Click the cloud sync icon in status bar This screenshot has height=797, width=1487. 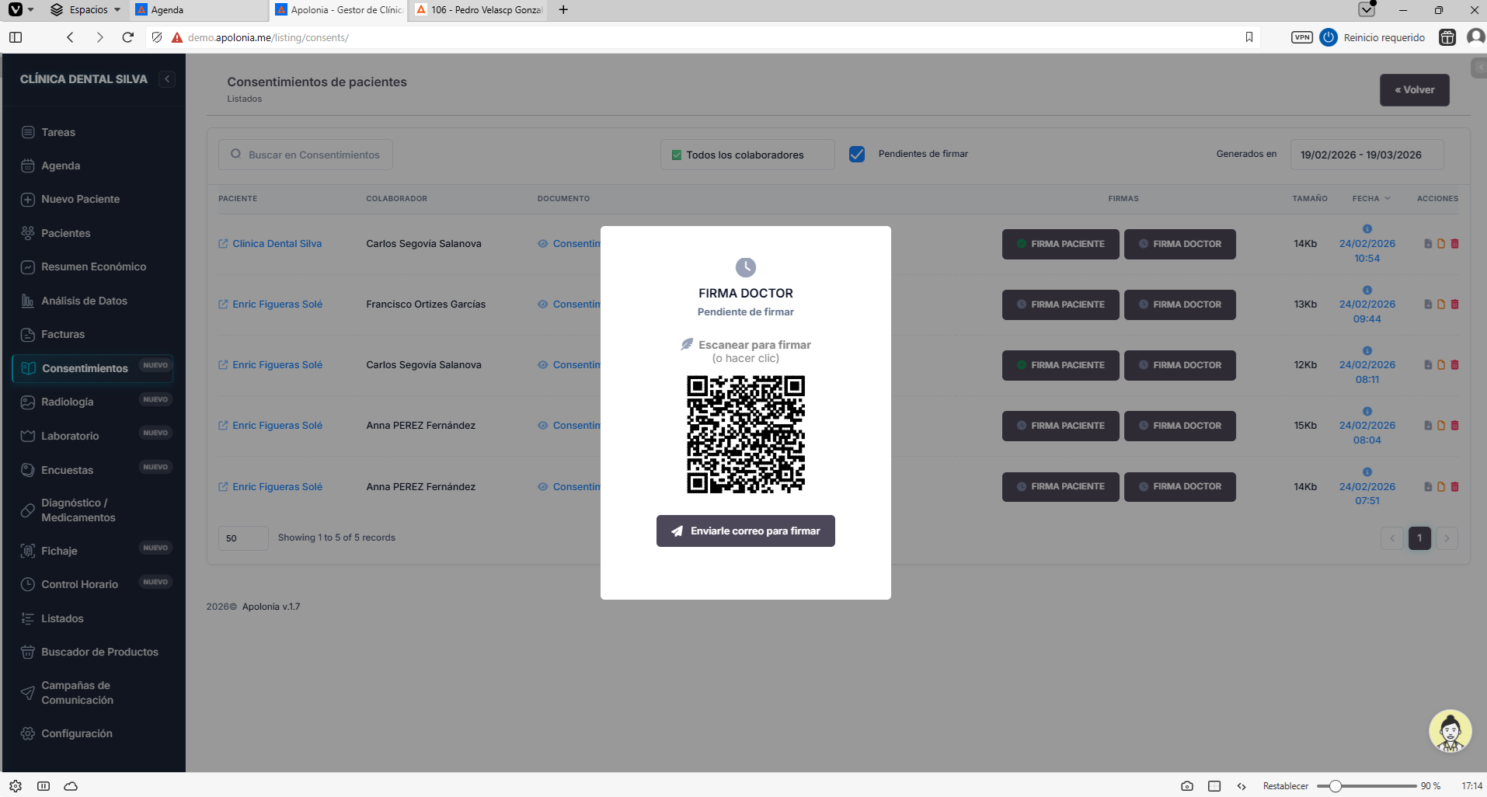tap(71, 786)
